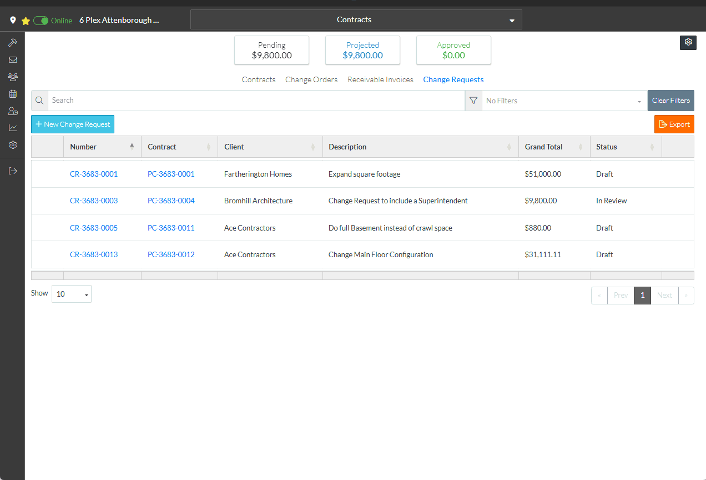
Task: Open the hammer tools icon in sidebar
Action: [13, 43]
